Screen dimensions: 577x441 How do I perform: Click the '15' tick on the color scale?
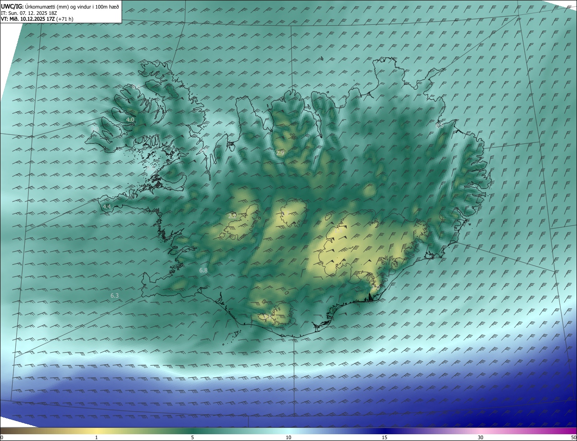tap(385, 437)
